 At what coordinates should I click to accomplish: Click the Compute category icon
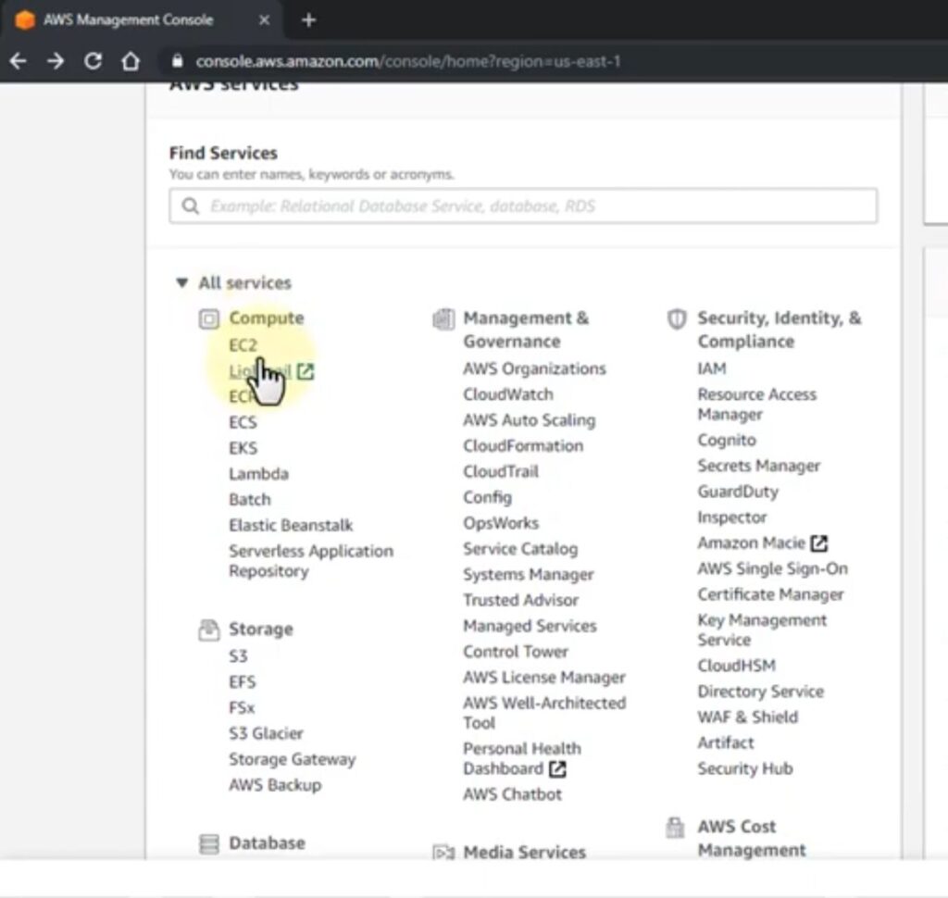pyautogui.click(x=209, y=319)
